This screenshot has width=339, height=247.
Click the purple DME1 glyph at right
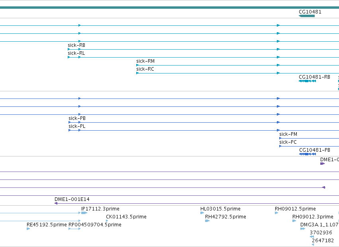coord(322,164)
